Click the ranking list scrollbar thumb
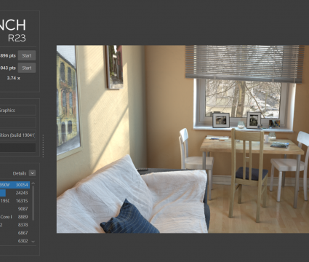Viewport: 309px width, 262px height. pyautogui.click(x=33, y=203)
